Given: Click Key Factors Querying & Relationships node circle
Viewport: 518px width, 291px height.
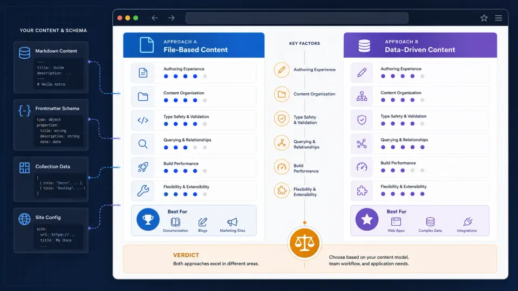Looking at the screenshot, I should pos(282,143).
